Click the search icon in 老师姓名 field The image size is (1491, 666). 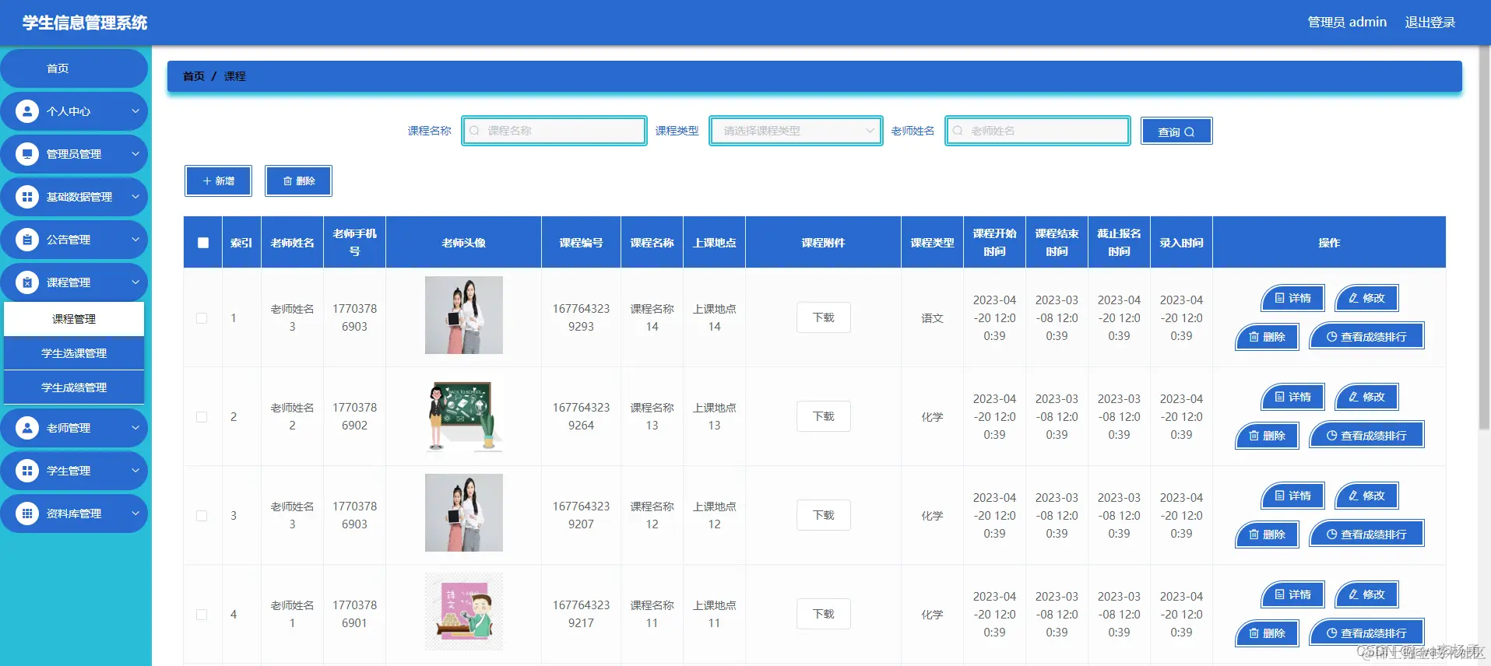[958, 131]
